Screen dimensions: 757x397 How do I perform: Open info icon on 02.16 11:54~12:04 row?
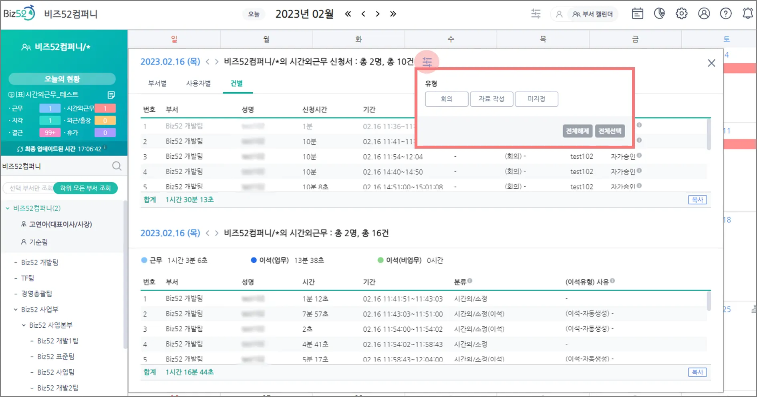[639, 155]
